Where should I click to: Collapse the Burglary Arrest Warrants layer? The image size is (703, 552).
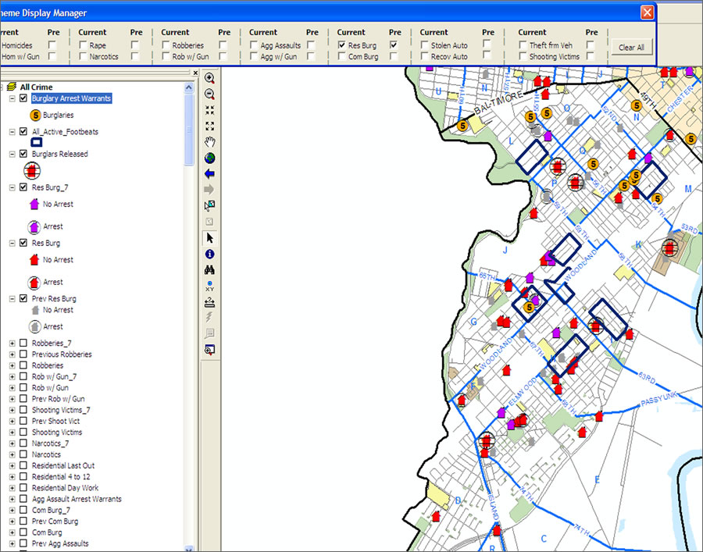(12, 99)
